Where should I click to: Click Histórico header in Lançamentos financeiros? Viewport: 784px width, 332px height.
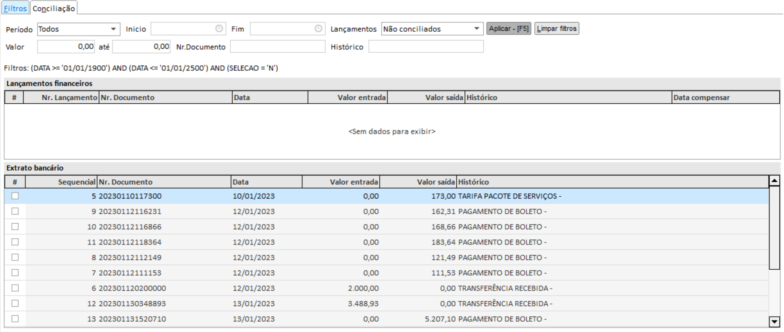click(x=568, y=97)
